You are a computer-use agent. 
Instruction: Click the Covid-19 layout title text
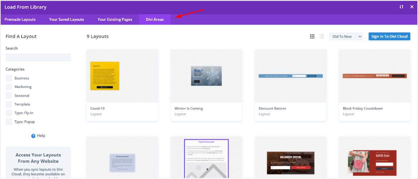pos(97,108)
